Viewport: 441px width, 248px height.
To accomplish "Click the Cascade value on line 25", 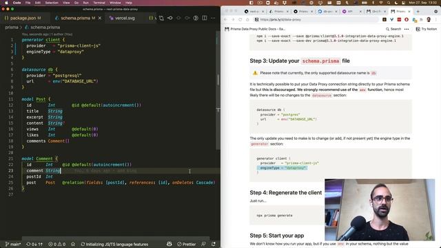I will pyautogui.click(x=204, y=183).
